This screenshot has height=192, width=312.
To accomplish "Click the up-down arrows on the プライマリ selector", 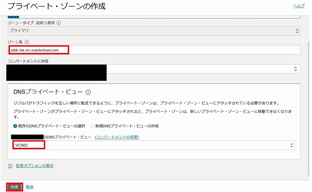I will coord(297,31).
